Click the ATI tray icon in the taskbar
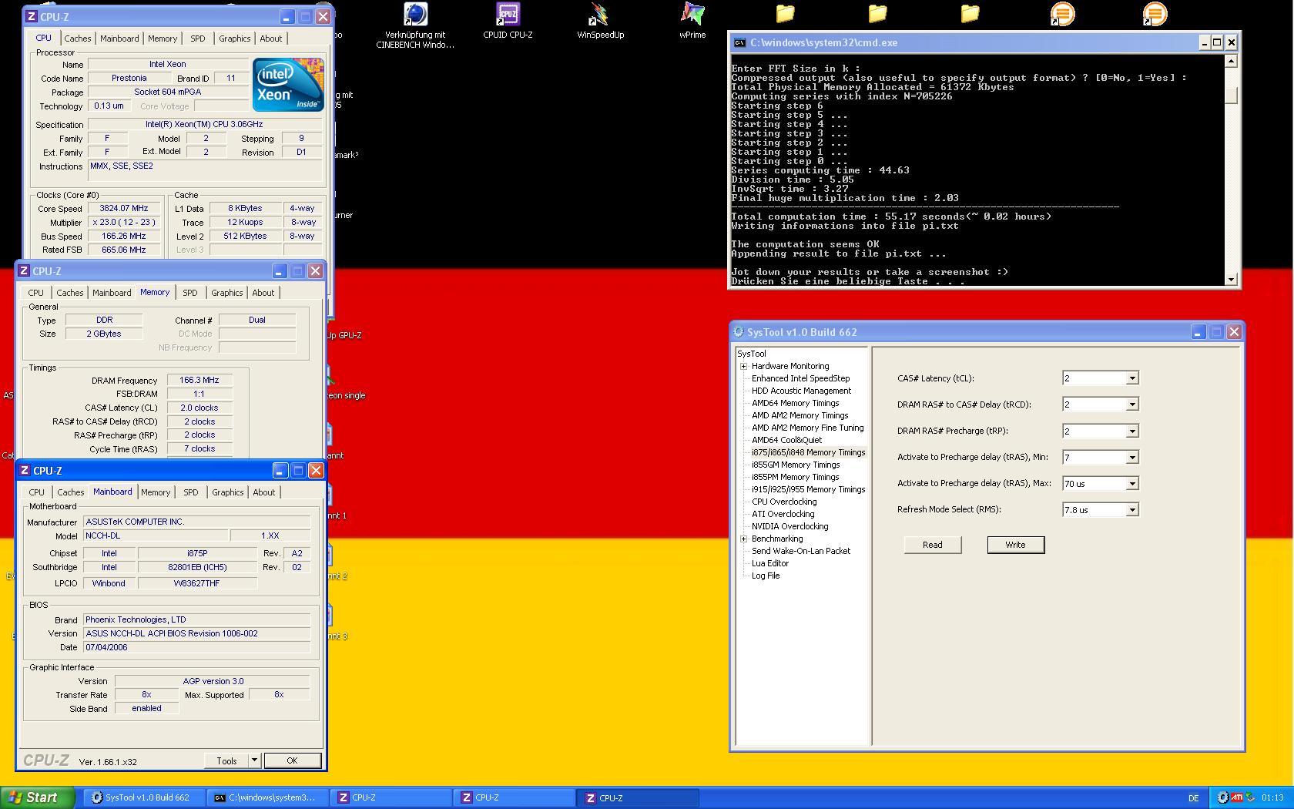Image resolution: width=1294 pixels, height=809 pixels. click(x=1237, y=797)
